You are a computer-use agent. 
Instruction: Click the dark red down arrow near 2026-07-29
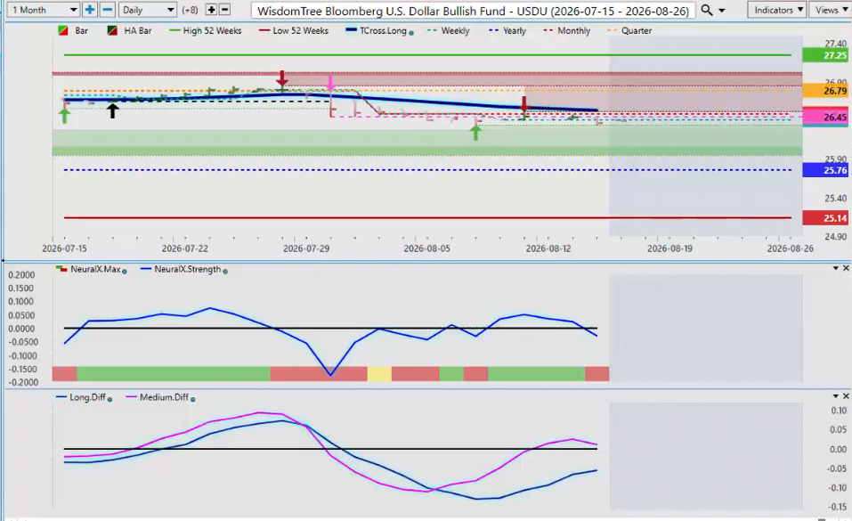[x=281, y=78]
